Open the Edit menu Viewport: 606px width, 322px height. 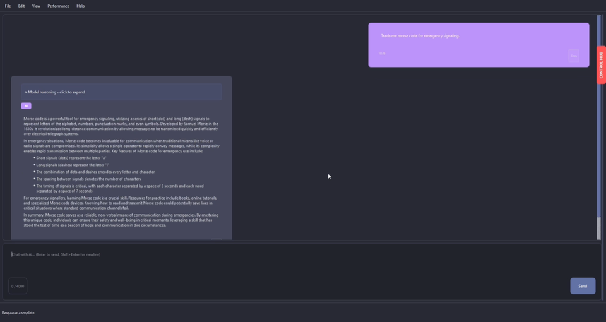[21, 6]
